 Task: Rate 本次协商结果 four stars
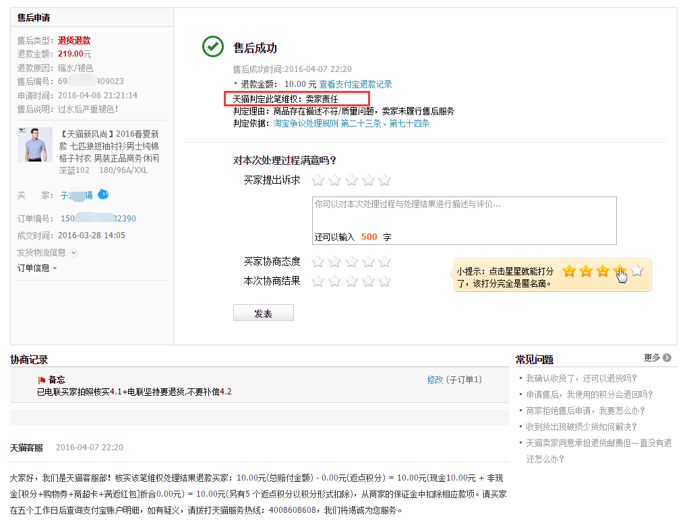coord(368,281)
